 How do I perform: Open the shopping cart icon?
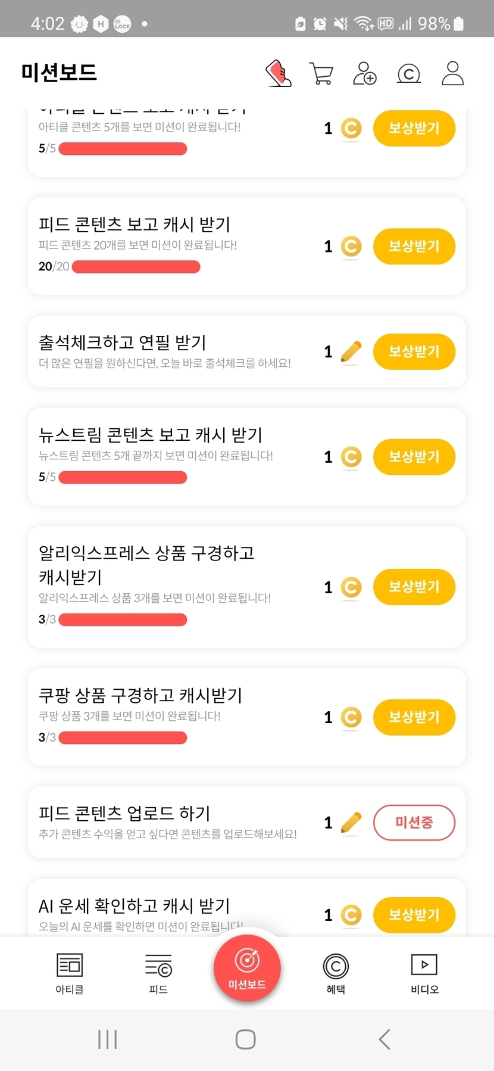[x=321, y=73]
